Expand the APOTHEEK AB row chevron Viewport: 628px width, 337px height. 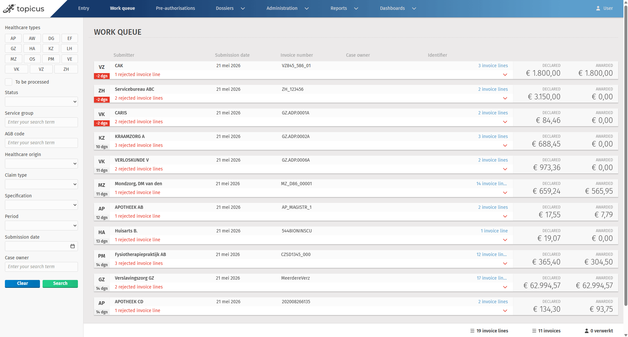[505, 216]
